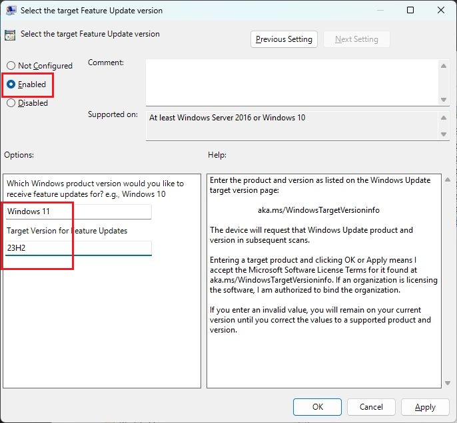This screenshot has width=457, height=423.
Task: Click 'If you enter an invalid value' help paragraph
Action: pos(320,320)
